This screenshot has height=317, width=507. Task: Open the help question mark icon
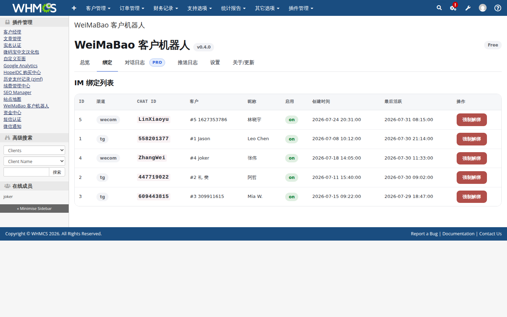(498, 8)
